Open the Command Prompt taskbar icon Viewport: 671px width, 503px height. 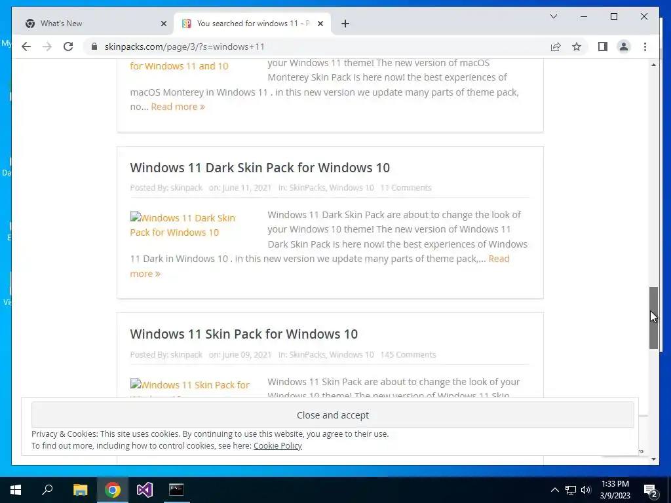pyautogui.click(x=176, y=490)
